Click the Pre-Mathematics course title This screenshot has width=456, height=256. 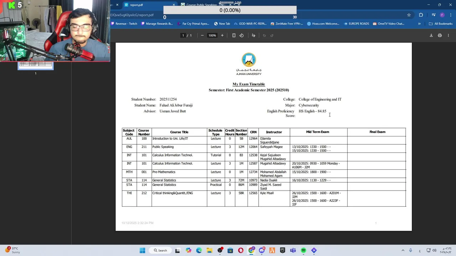(164, 172)
